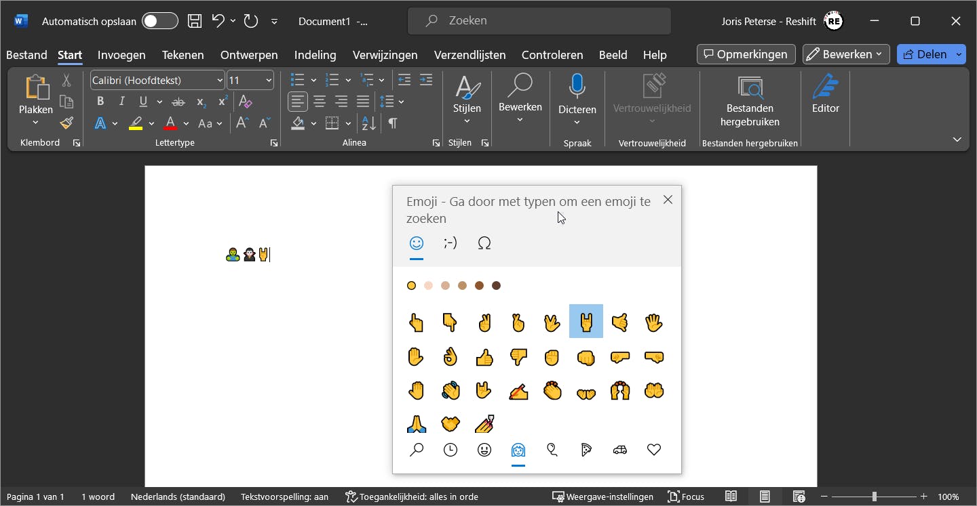The width and height of the screenshot is (977, 506).
Task: Toggle right text alignment
Action: pos(341,102)
